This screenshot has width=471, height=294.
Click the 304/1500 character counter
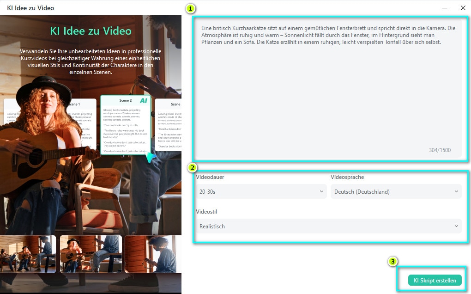[440, 150]
